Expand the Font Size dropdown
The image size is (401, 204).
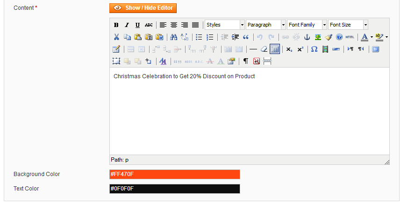tap(348, 25)
